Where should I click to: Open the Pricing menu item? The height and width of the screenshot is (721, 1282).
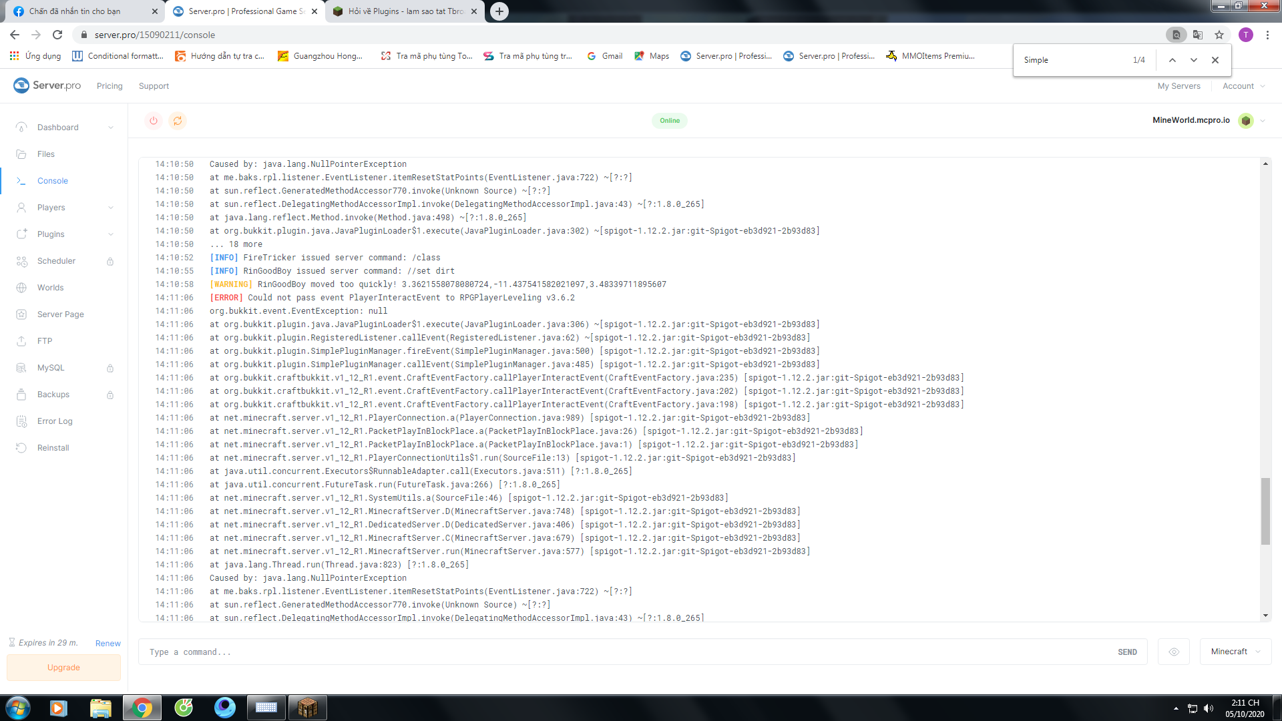[x=110, y=86]
